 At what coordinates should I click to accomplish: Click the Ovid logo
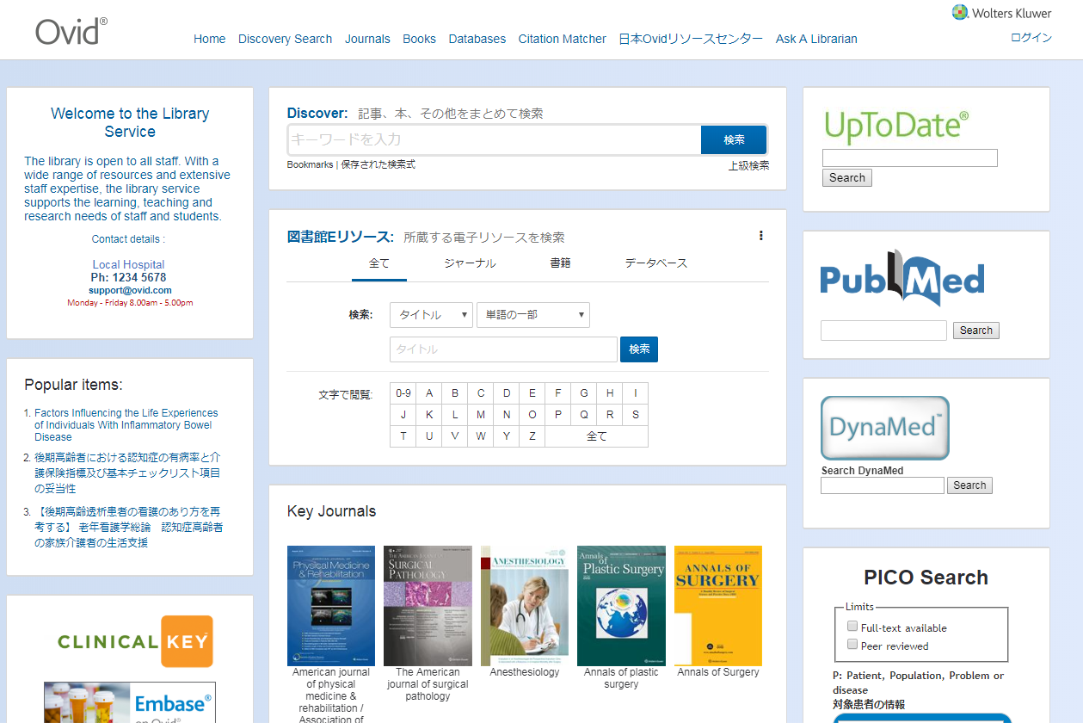(x=71, y=31)
